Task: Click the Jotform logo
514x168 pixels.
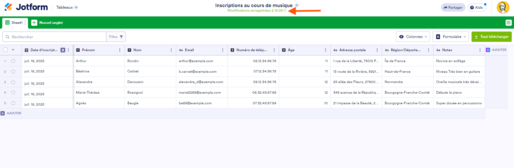Action: [26, 7]
